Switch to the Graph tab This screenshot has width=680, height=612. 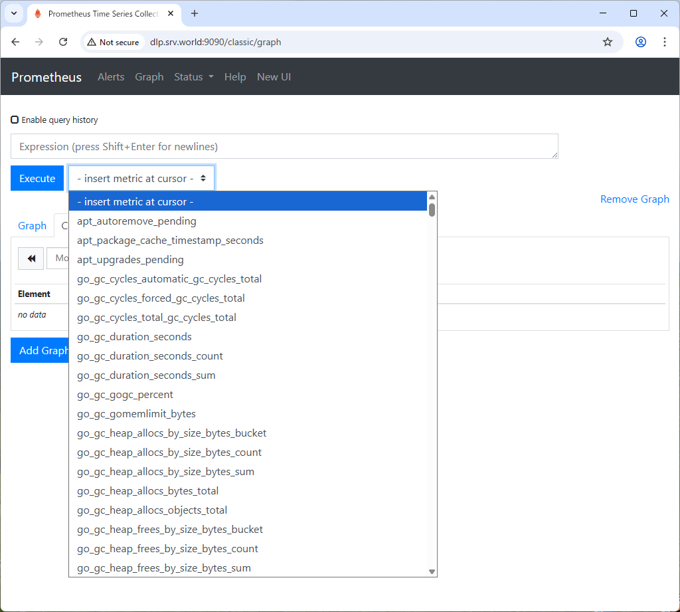[32, 226]
